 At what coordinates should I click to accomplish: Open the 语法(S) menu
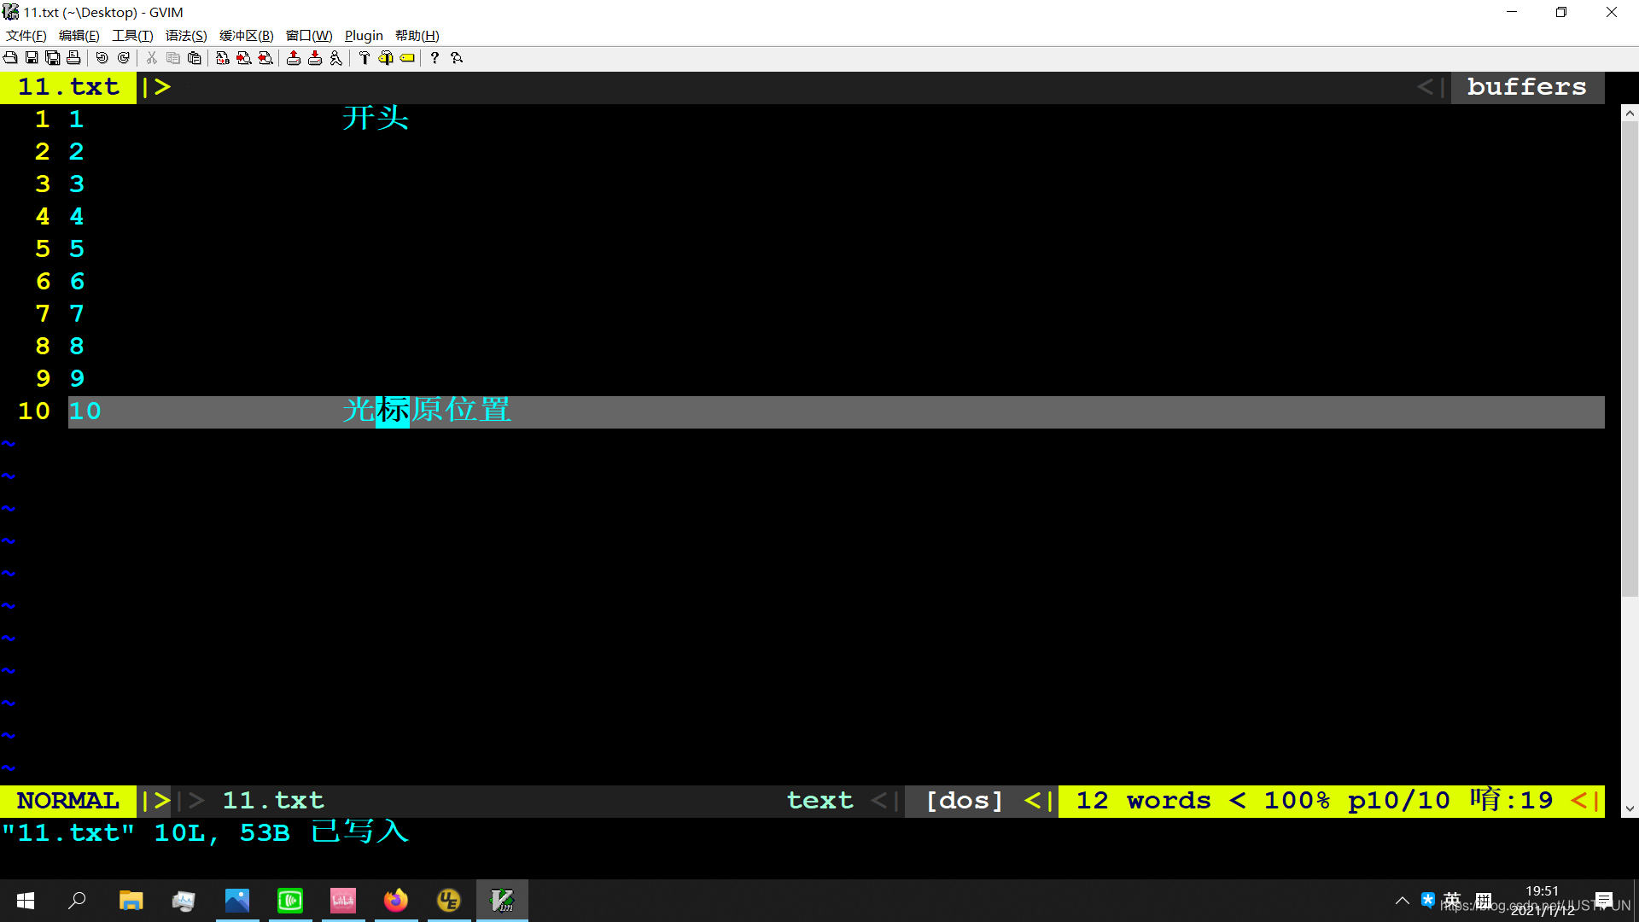pyautogui.click(x=186, y=35)
